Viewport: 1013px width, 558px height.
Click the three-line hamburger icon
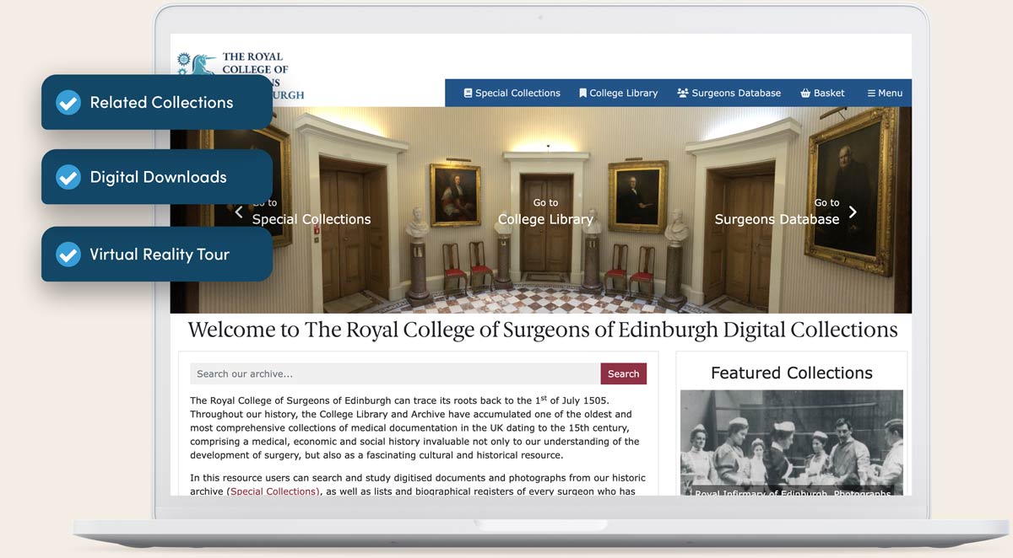(871, 93)
